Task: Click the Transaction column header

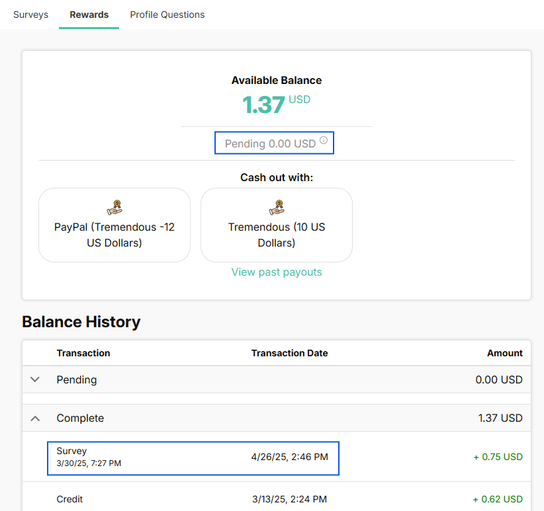Action: pyautogui.click(x=83, y=353)
